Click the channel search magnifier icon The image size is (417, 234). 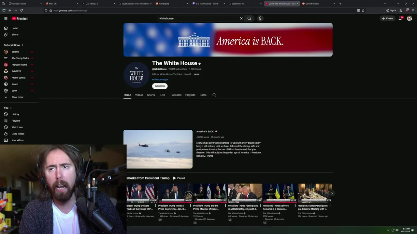(214, 95)
